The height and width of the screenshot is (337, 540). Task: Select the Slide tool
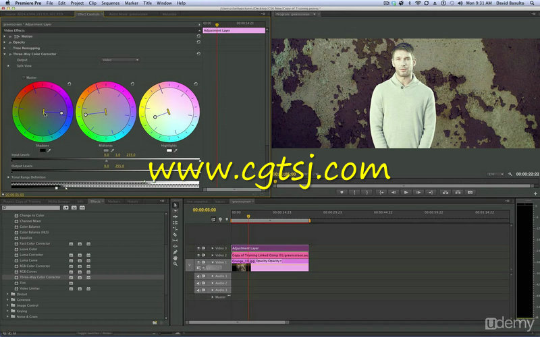pyautogui.click(x=175, y=246)
